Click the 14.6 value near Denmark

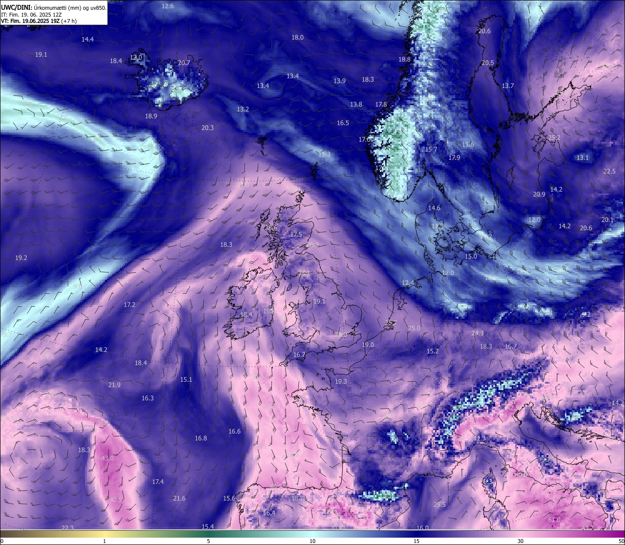[434, 208]
